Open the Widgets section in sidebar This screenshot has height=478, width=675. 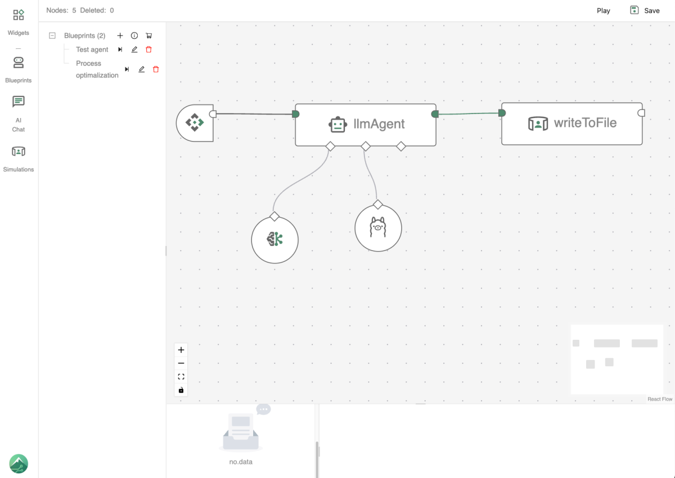tap(19, 22)
